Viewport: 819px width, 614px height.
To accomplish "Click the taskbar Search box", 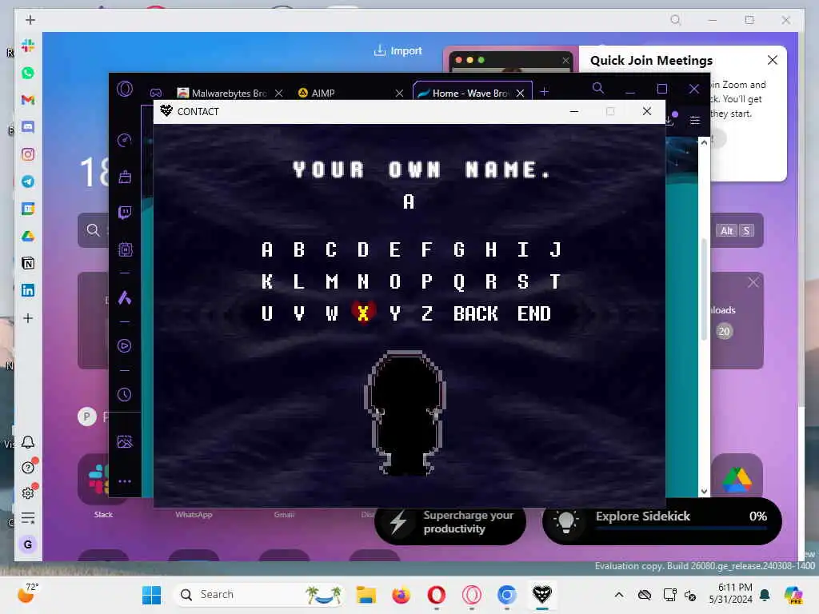I will pos(258,595).
